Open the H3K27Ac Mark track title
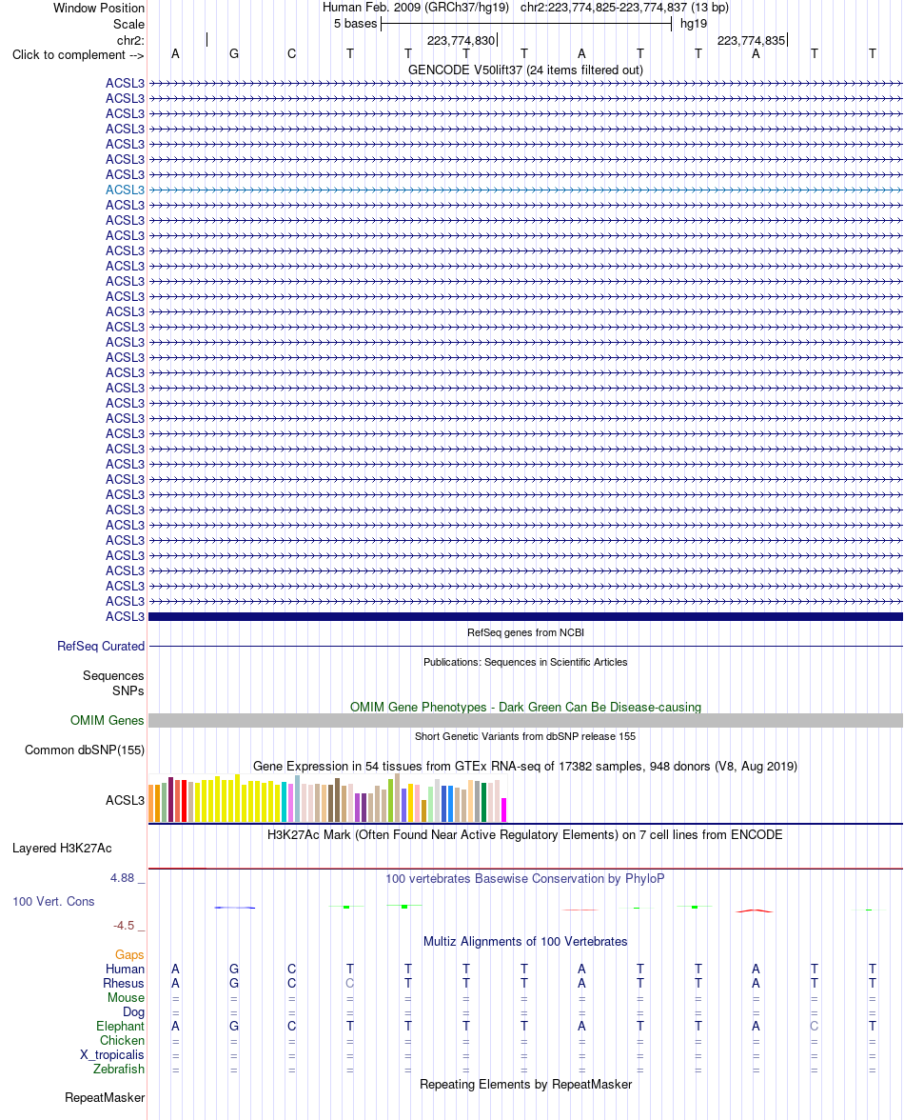 click(525, 835)
